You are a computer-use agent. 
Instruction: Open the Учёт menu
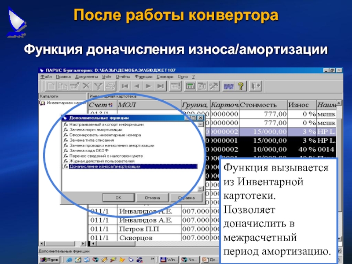[107, 77]
